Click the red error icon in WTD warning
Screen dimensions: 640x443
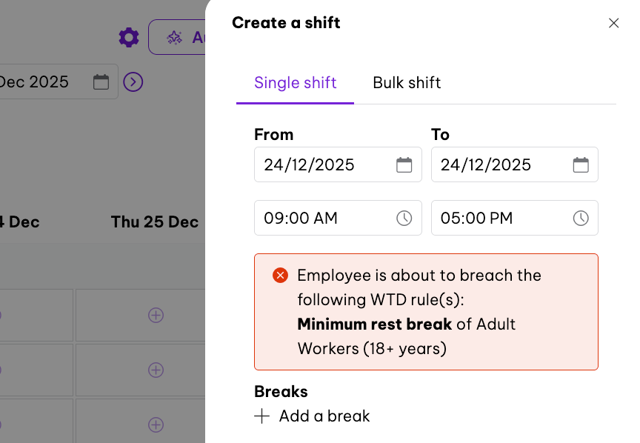tap(280, 276)
